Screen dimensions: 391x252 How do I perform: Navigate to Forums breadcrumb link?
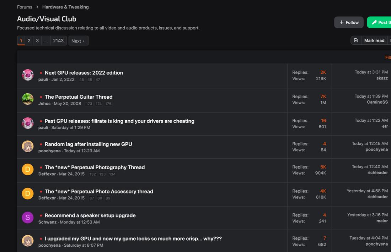[x=25, y=7]
